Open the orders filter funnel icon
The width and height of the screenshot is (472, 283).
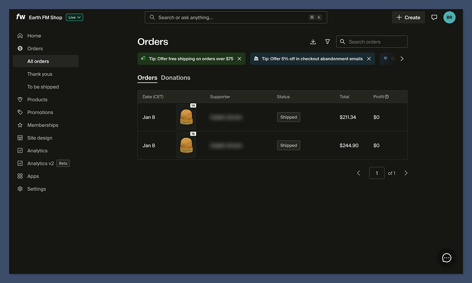tap(327, 42)
